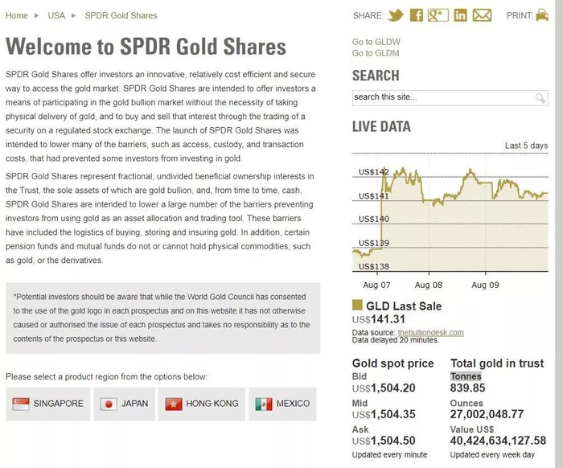Click the gold GLD Last Sale swatch
The height and width of the screenshot is (468, 563).
coord(357,306)
